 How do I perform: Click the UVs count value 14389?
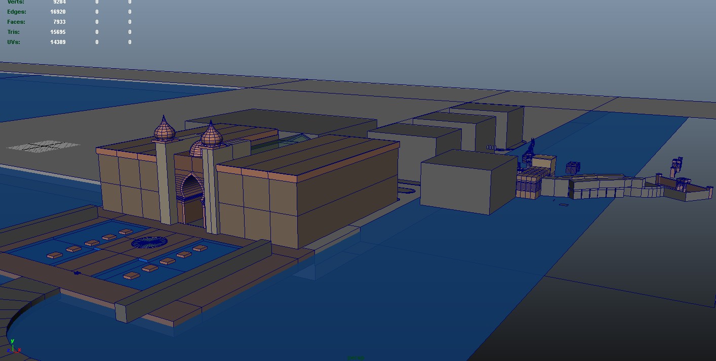point(58,42)
